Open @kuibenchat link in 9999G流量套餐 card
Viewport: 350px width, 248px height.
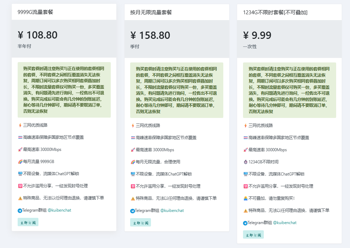tap(59, 210)
